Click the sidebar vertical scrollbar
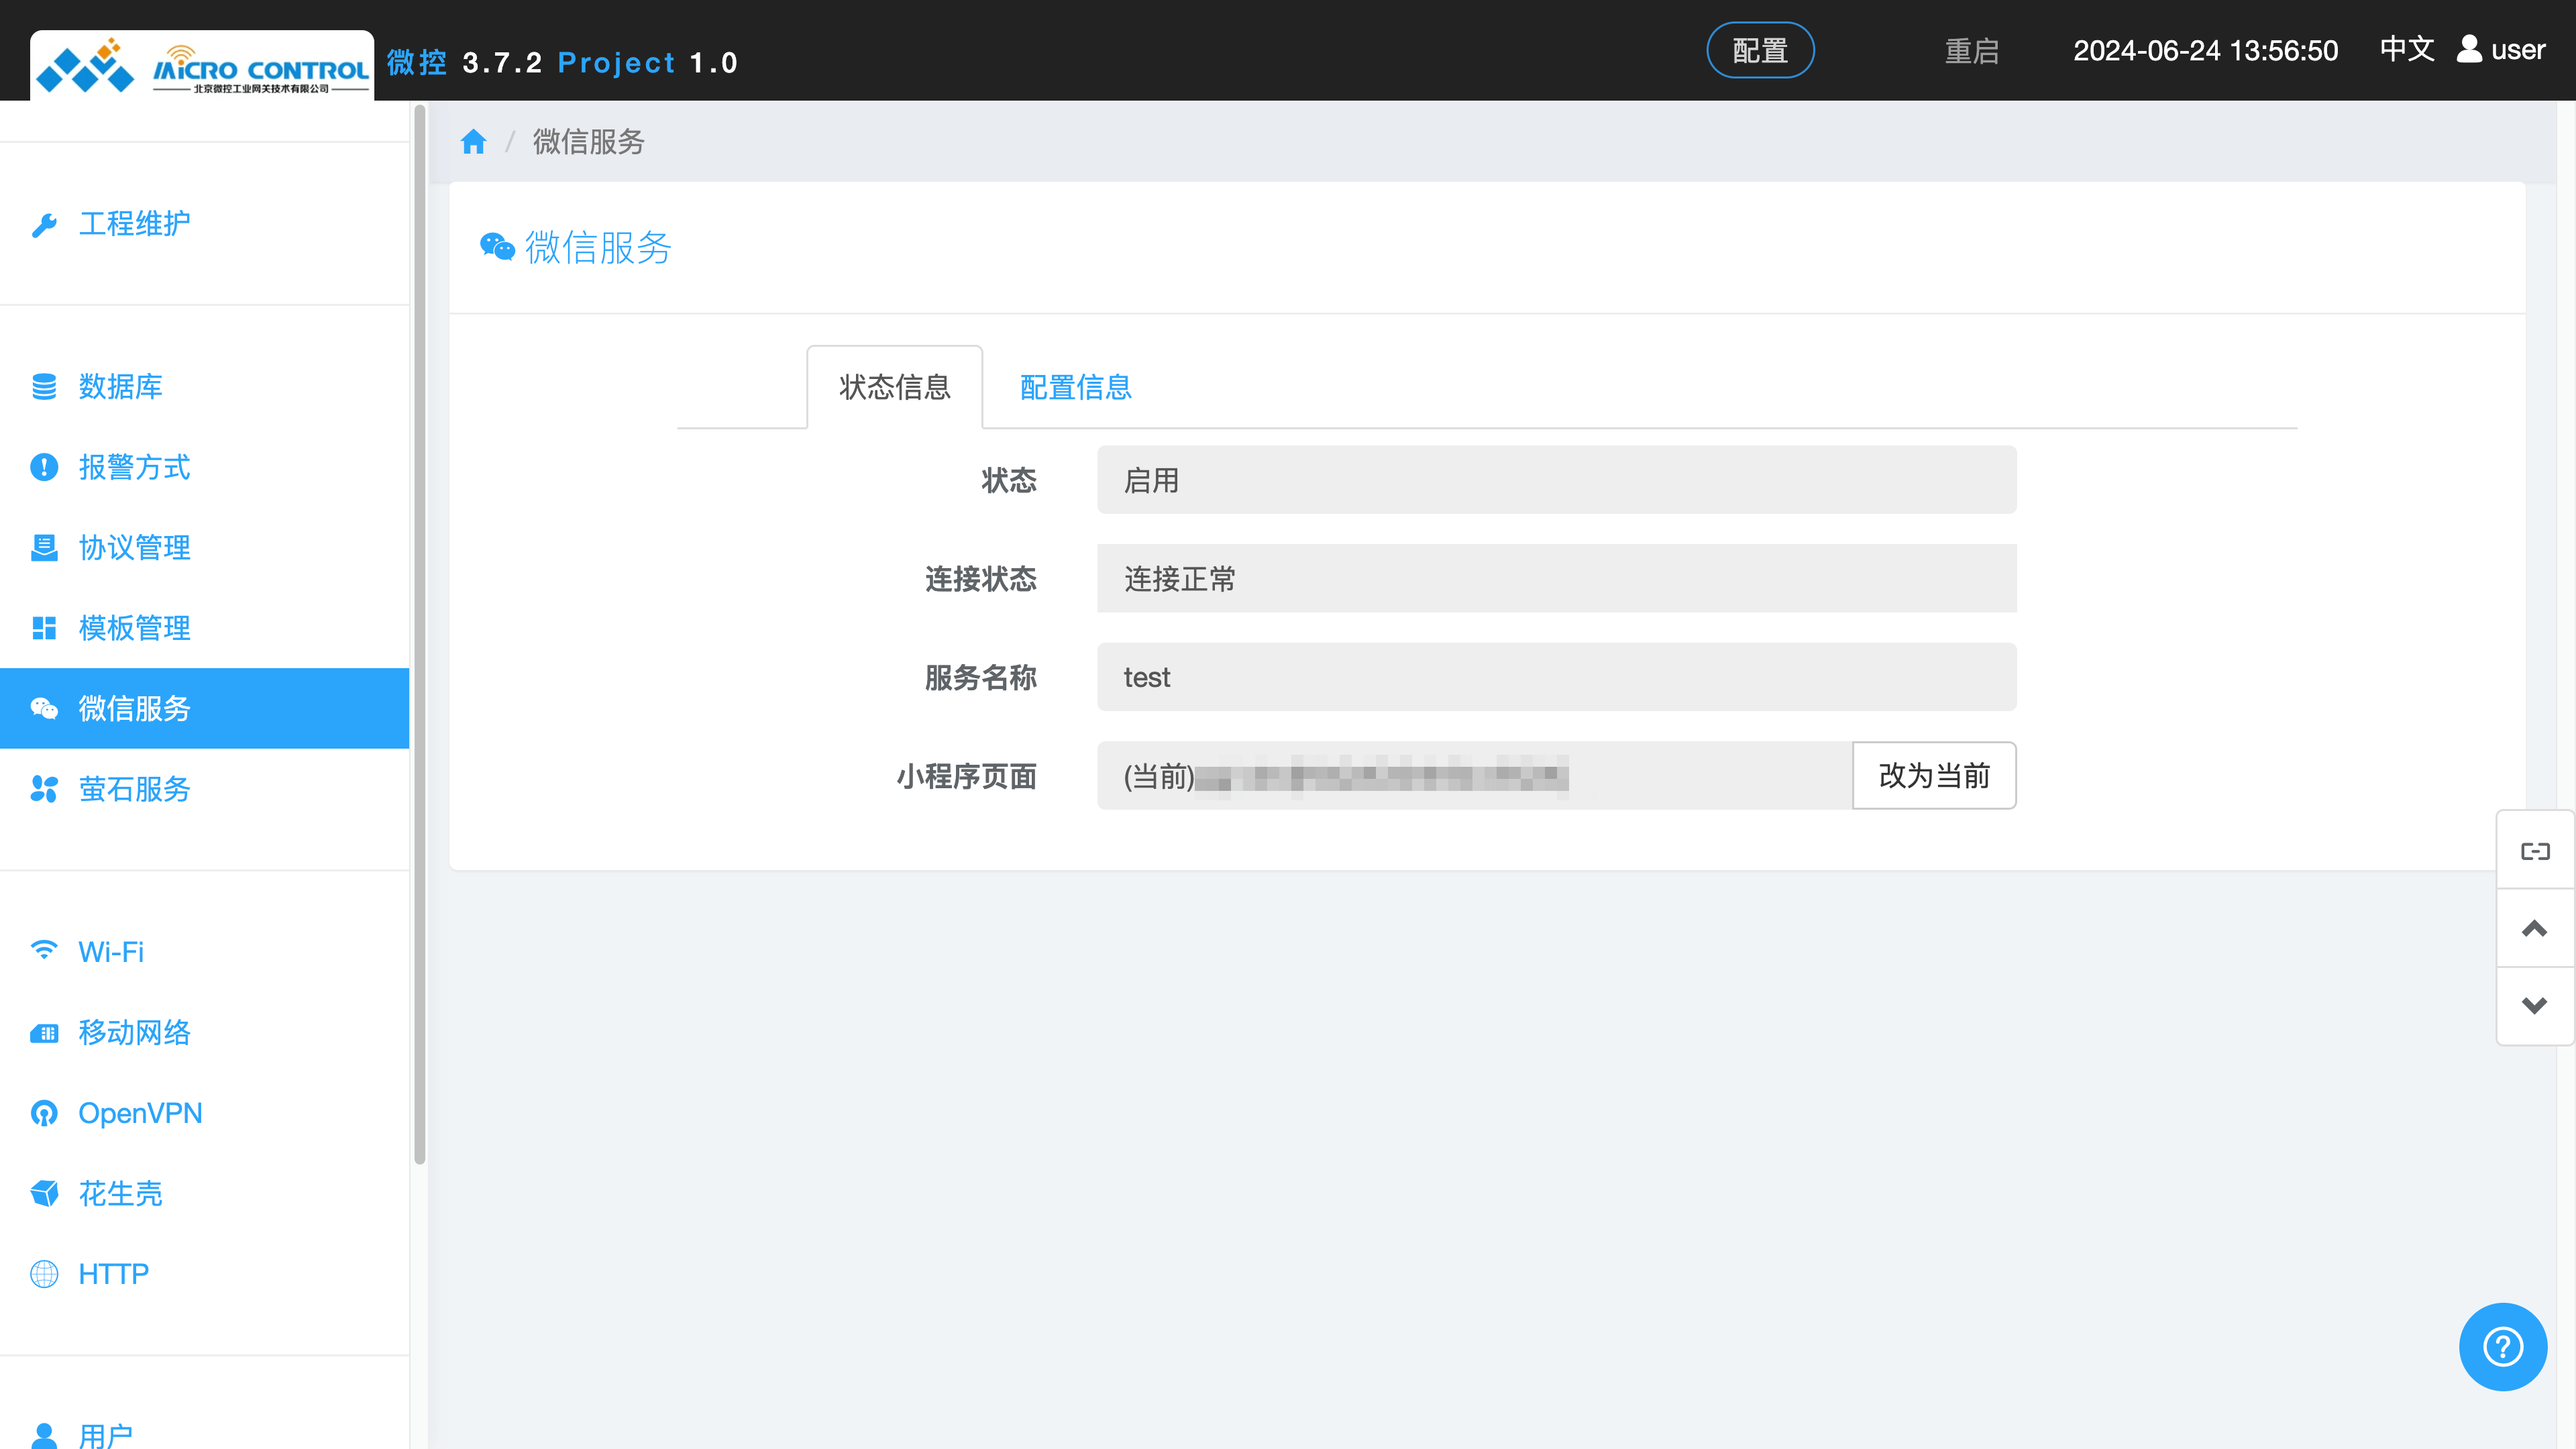 click(x=420, y=636)
